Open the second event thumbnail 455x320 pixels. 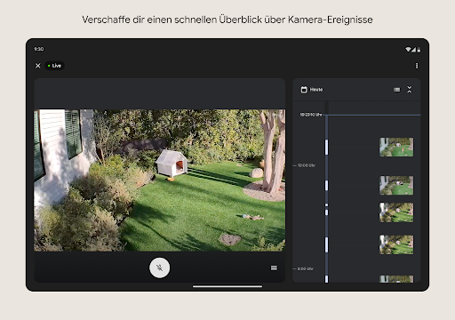click(396, 186)
